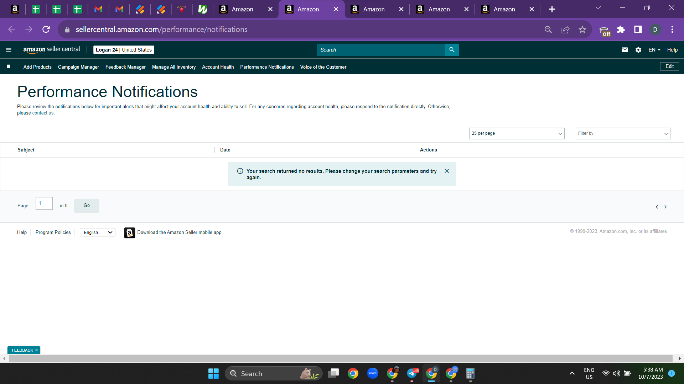
Task: Open Help in the top header
Action: 672,50
